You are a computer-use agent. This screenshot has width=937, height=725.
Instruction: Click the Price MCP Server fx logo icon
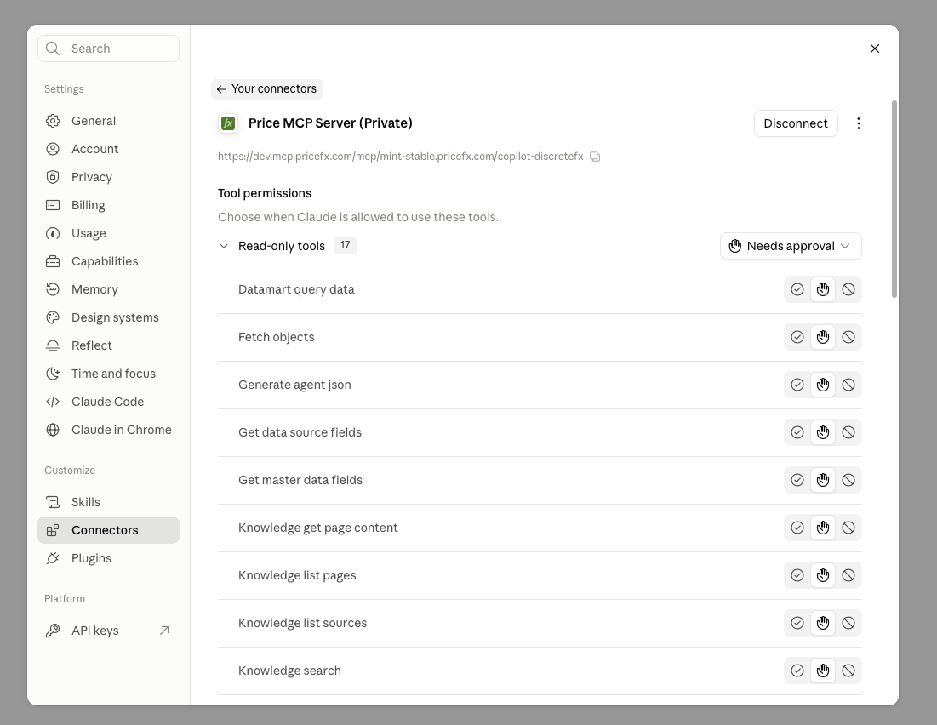click(x=228, y=123)
